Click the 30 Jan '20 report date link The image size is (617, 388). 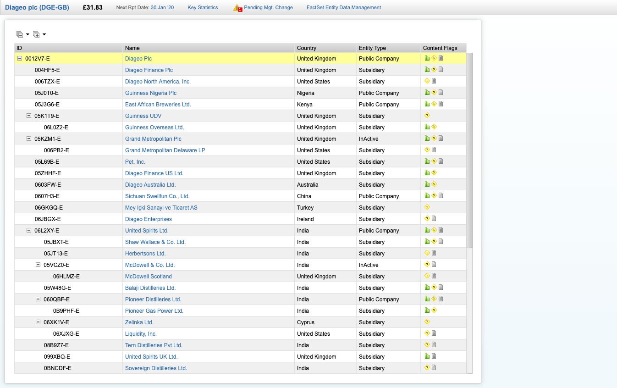pos(162,8)
